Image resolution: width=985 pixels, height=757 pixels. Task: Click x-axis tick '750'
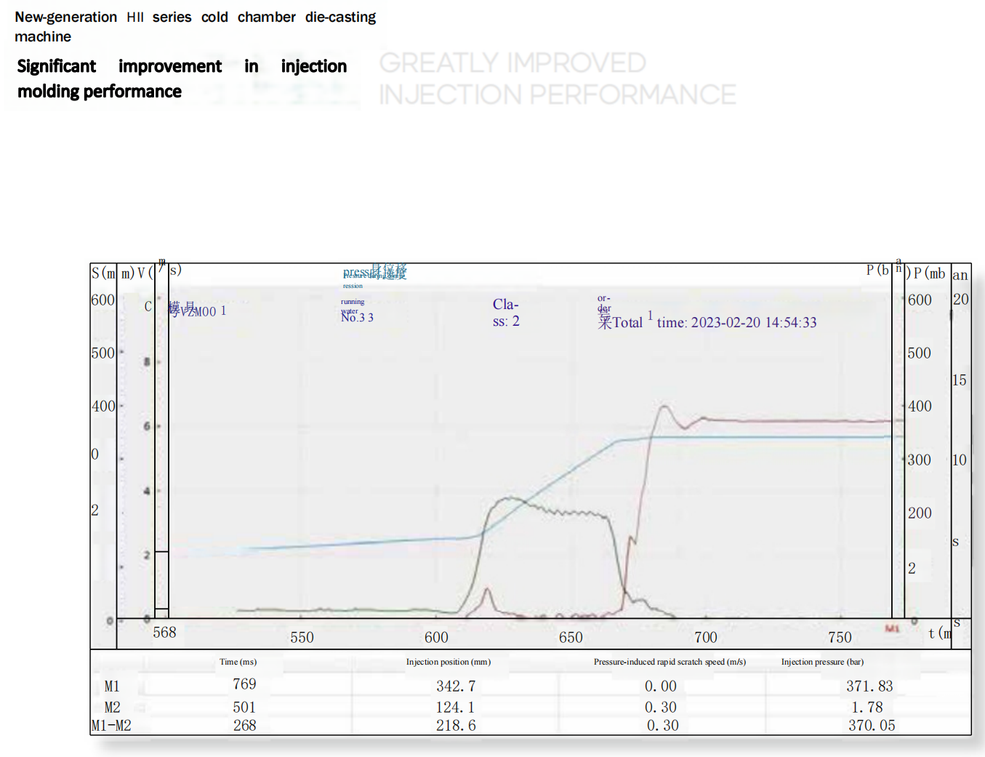point(840,637)
